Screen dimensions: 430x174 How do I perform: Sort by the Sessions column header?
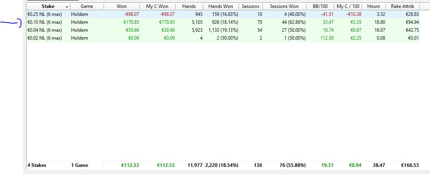click(251, 6)
